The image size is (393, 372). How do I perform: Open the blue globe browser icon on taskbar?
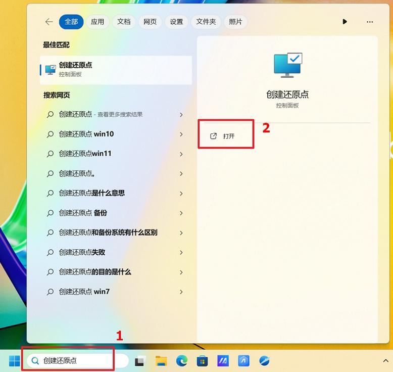click(264, 361)
